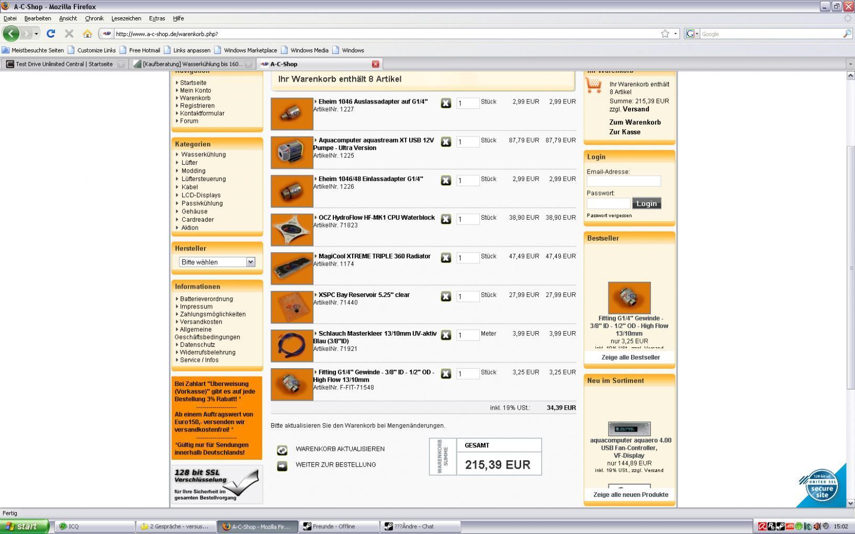
Task: Go back with the Firefox back arrow
Action: click(11, 33)
